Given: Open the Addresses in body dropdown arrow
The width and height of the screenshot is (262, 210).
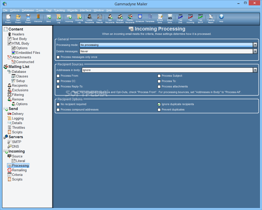Looking at the screenshot, I should click(255, 70).
